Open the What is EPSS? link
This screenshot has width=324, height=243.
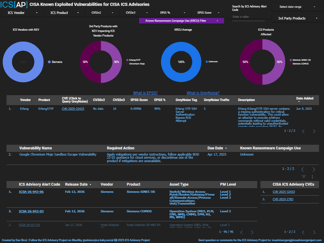pyautogui.click(x=145, y=93)
